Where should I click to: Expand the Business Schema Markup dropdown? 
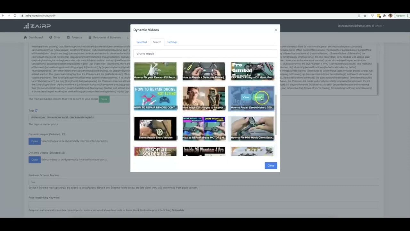pos(204,182)
